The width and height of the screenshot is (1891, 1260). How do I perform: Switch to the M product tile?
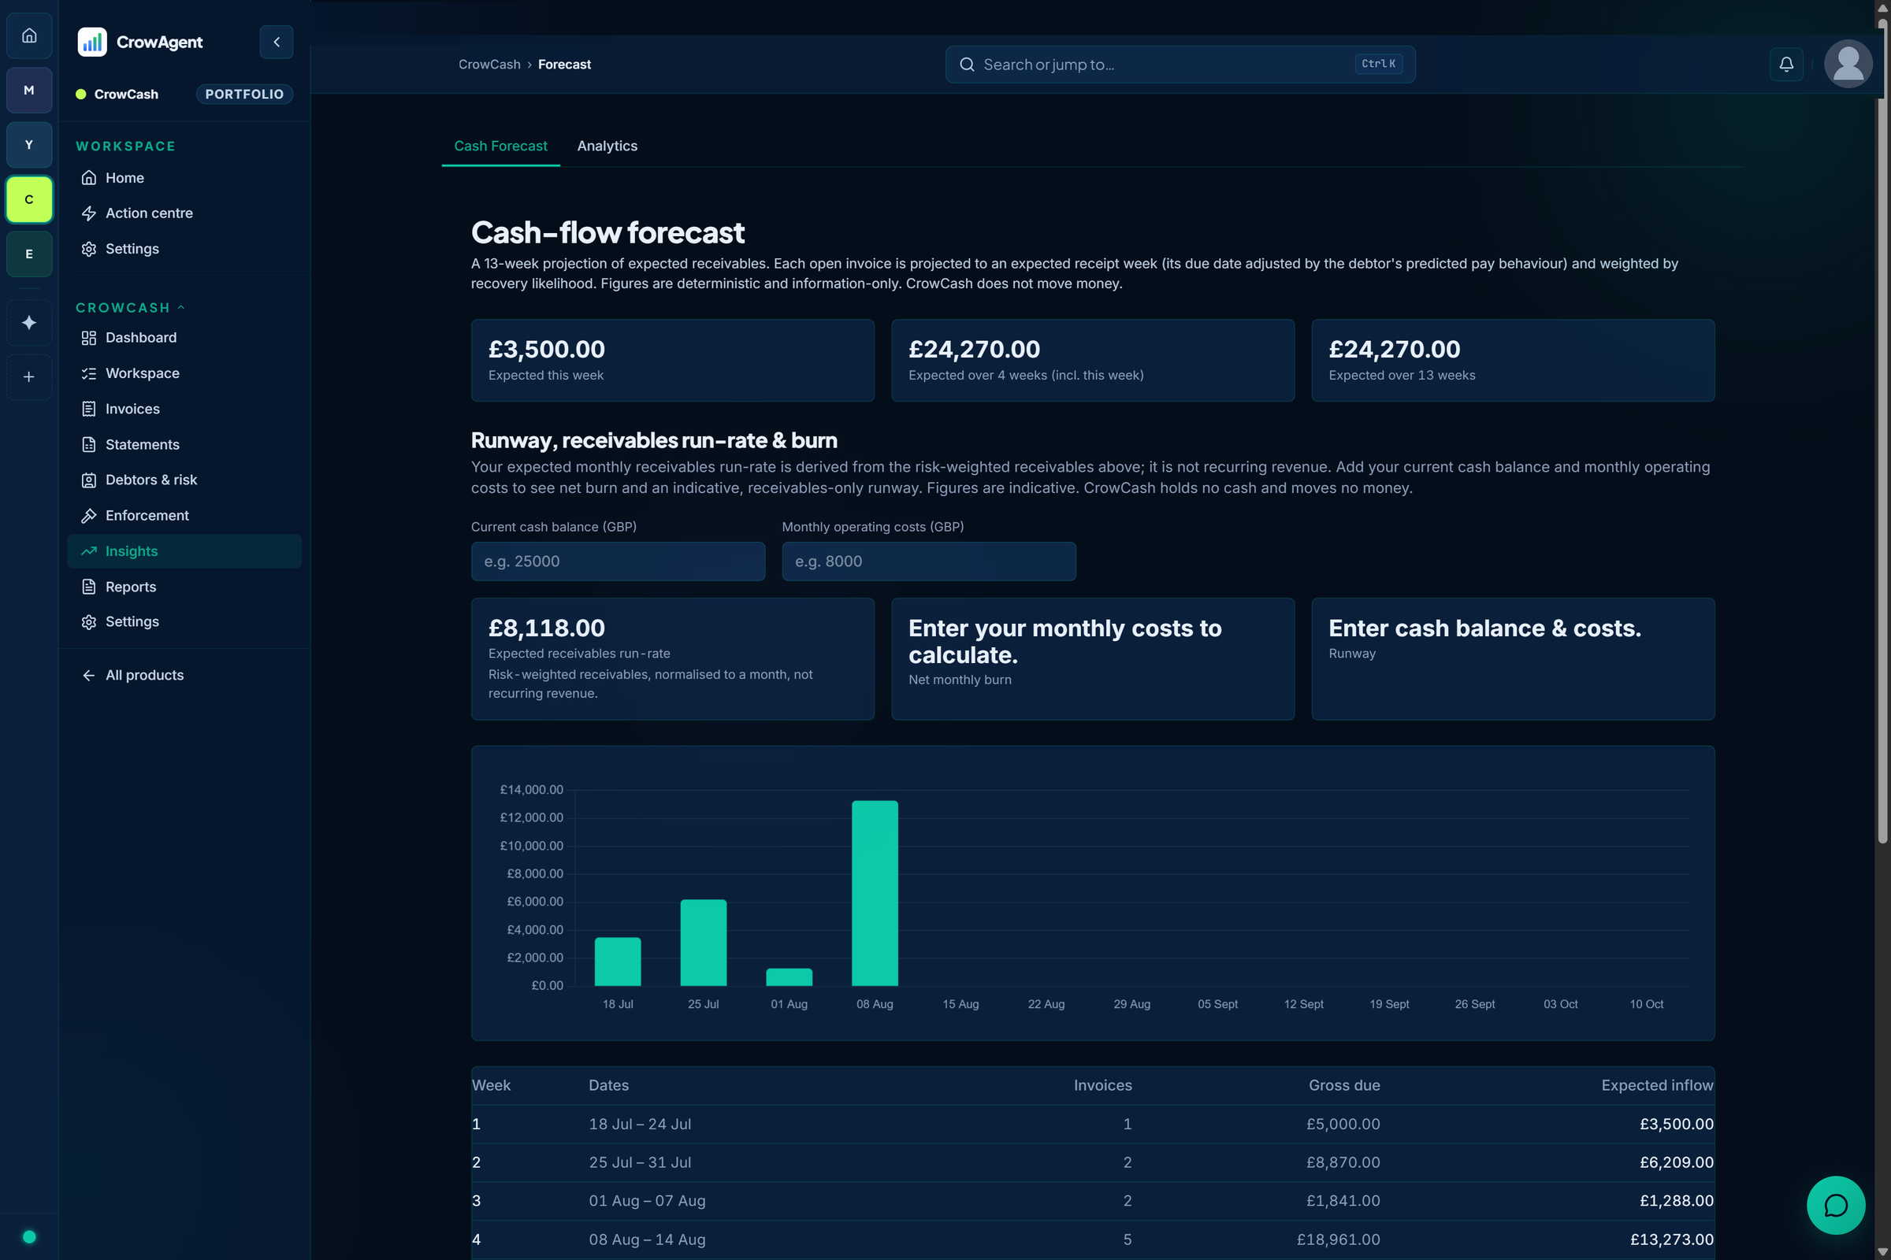click(29, 90)
